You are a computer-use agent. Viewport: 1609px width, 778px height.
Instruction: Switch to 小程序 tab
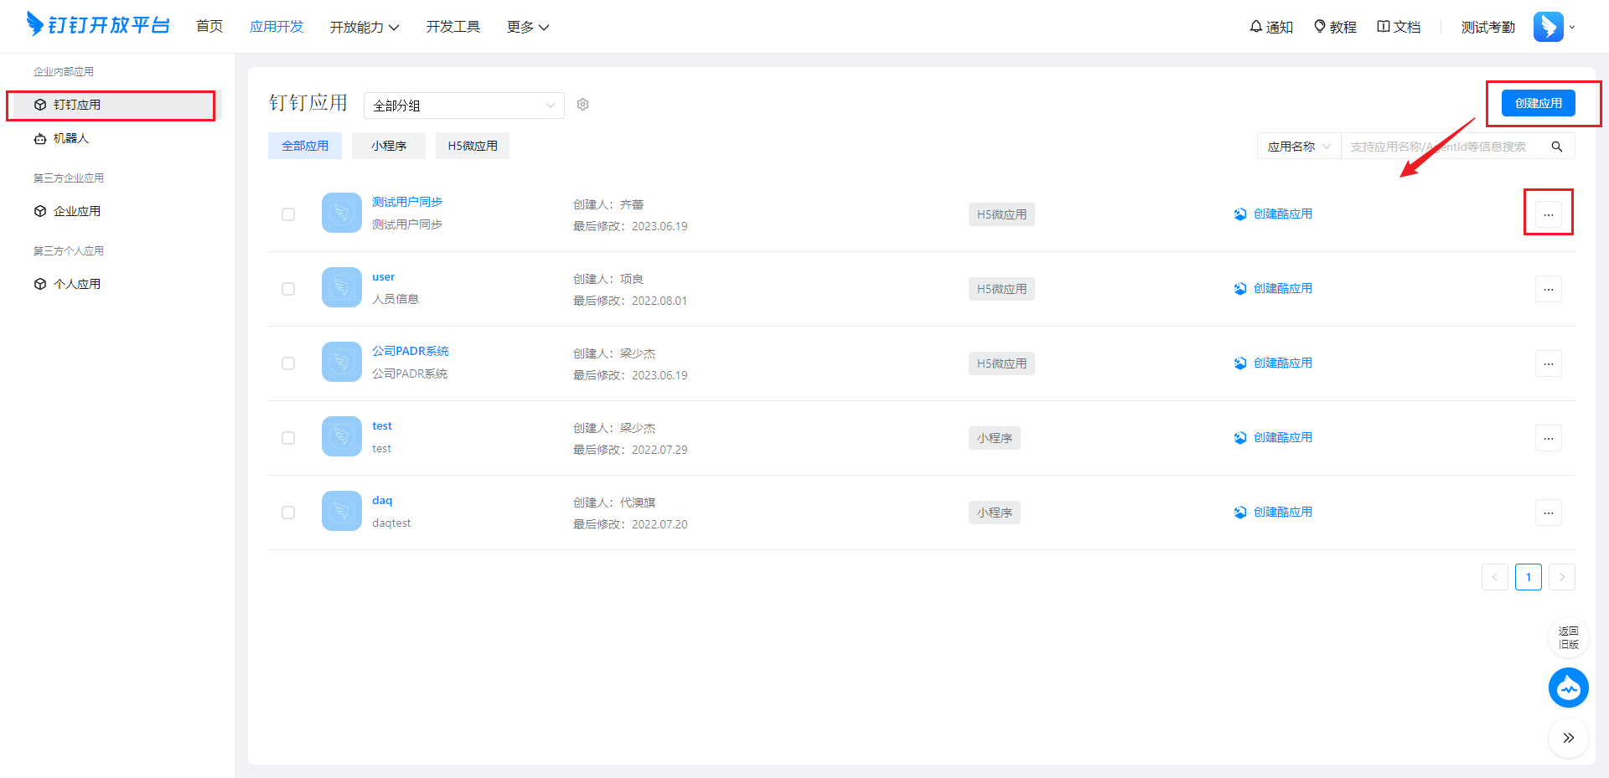[389, 146]
